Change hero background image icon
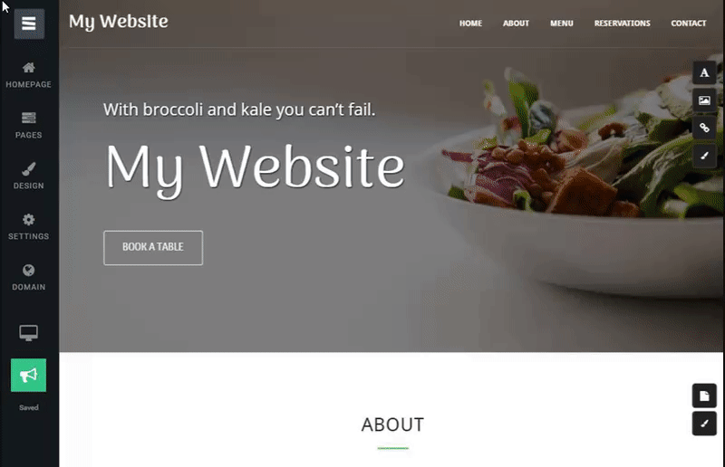Viewport: 725px width, 467px height. pos(704,100)
